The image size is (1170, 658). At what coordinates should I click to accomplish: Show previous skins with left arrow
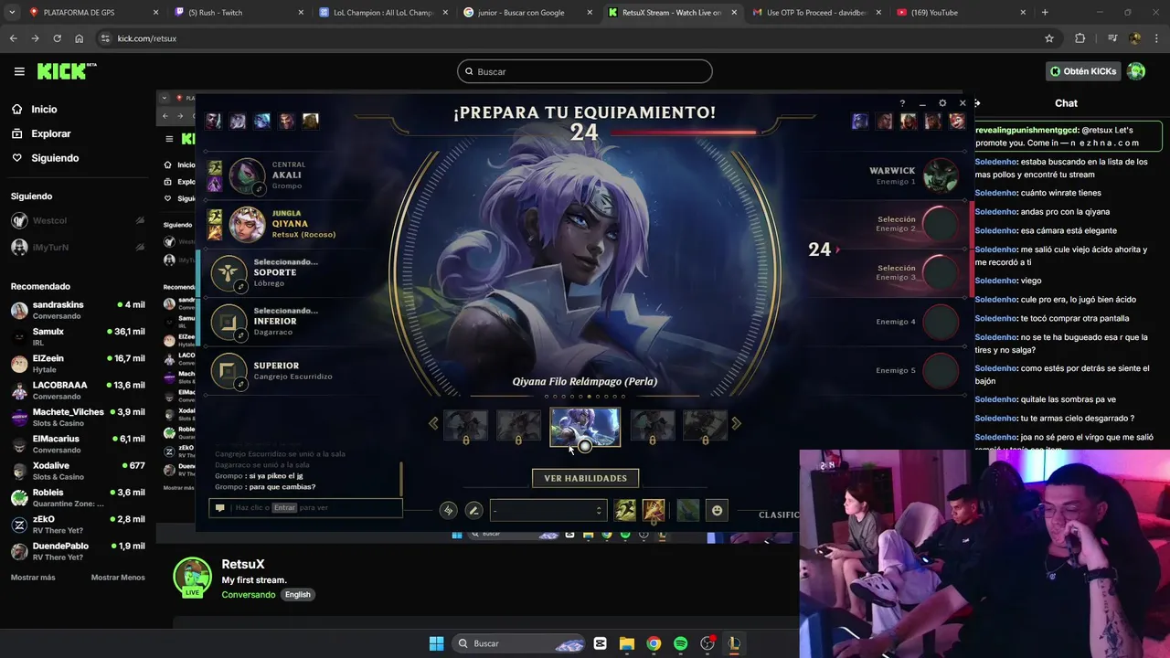(x=433, y=423)
